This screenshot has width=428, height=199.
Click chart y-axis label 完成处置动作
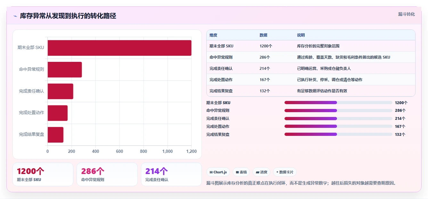point(31,113)
